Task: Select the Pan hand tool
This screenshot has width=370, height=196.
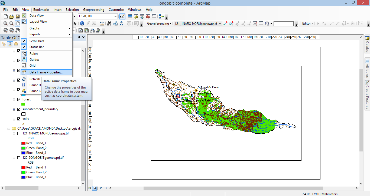Action: pyautogui.click(x=17, y=23)
